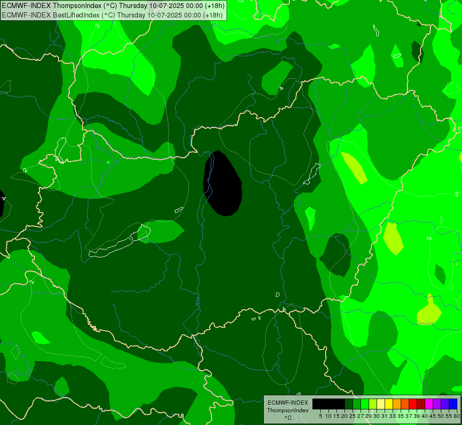The width and height of the screenshot is (462, 425).
Task: Click the legend tick value 30
Action: click(377, 416)
